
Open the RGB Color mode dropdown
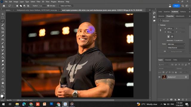(x=176, y=44)
